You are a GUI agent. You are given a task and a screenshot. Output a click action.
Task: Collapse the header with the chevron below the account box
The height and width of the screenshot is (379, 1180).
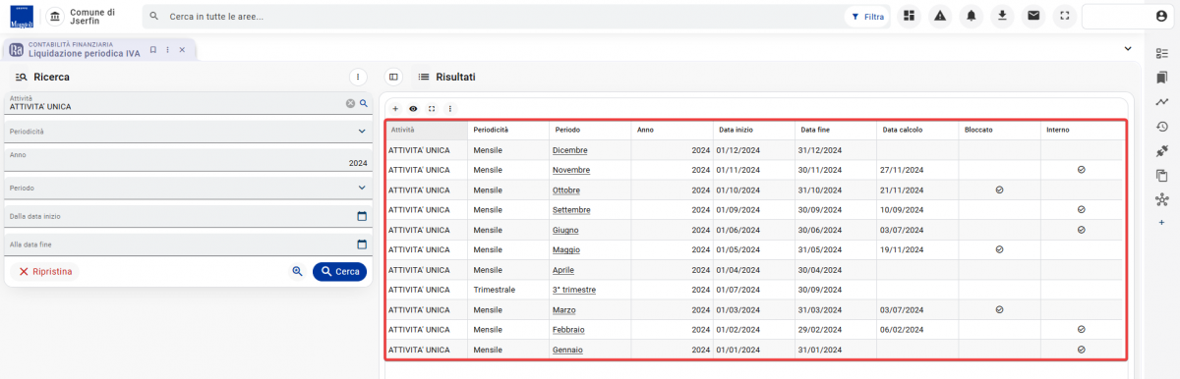(x=1128, y=48)
